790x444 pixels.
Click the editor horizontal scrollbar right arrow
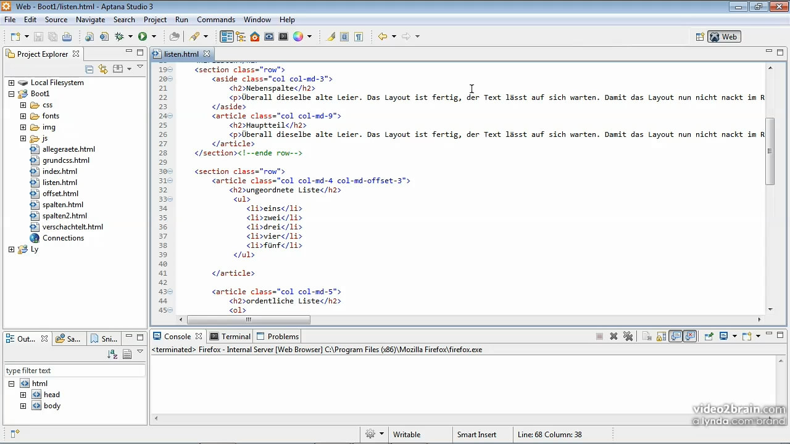(760, 319)
